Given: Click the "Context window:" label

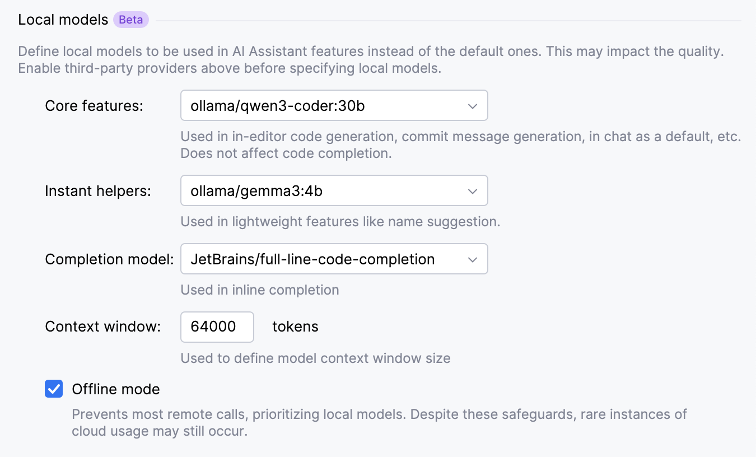Looking at the screenshot, I should (x=103, y=327).
